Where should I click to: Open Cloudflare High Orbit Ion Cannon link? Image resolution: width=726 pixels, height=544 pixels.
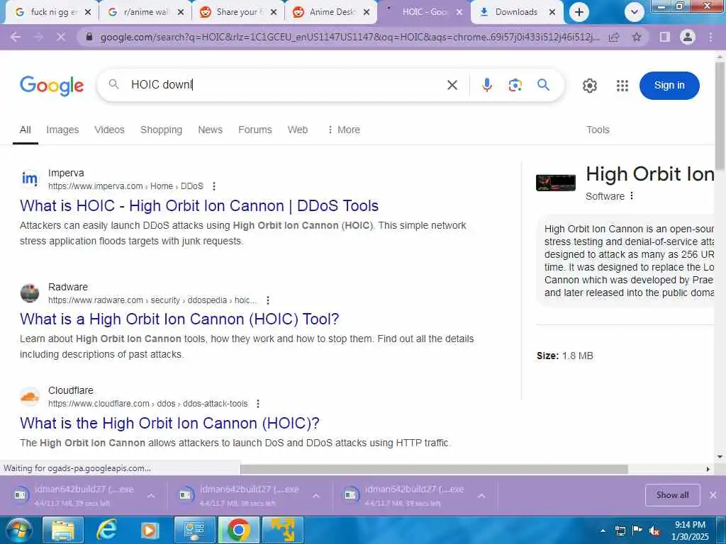[x=169, y=423]
